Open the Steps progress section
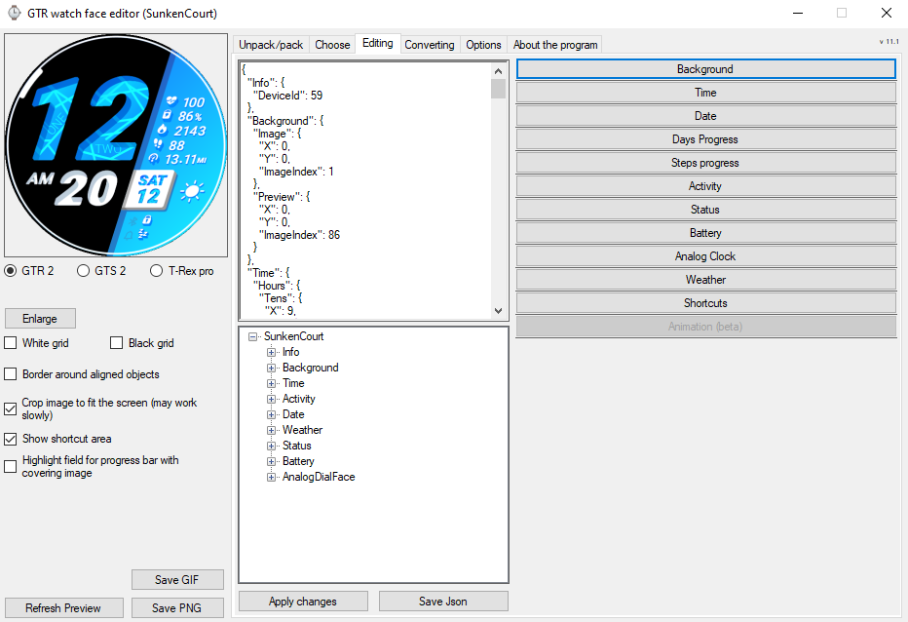This screenshot has width=908, height=622. (706, 163)
